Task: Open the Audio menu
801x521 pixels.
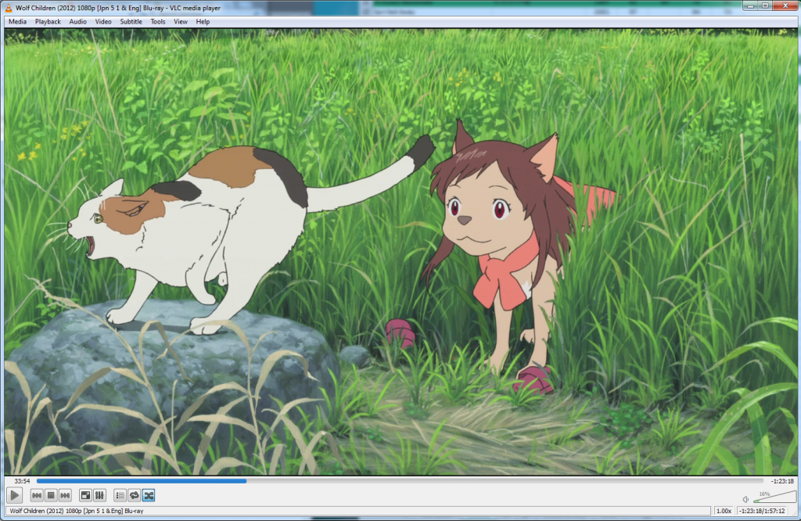Action: point(77,21)
